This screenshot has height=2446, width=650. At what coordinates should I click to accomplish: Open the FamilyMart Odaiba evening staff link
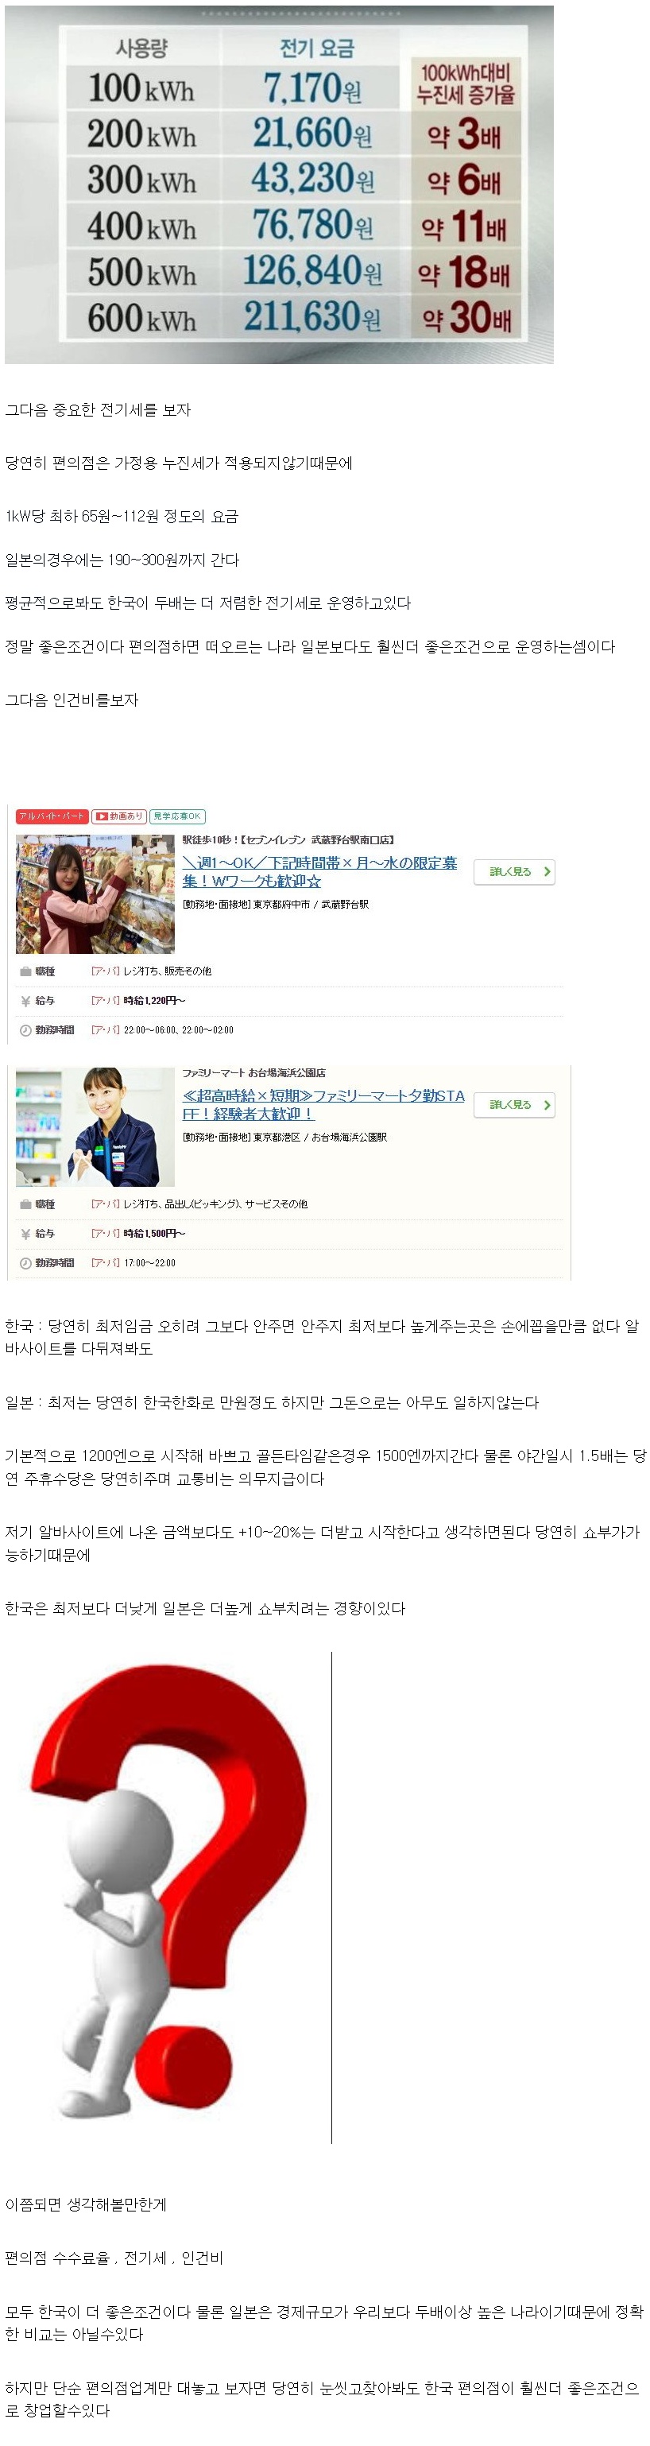pos(323,1104)
